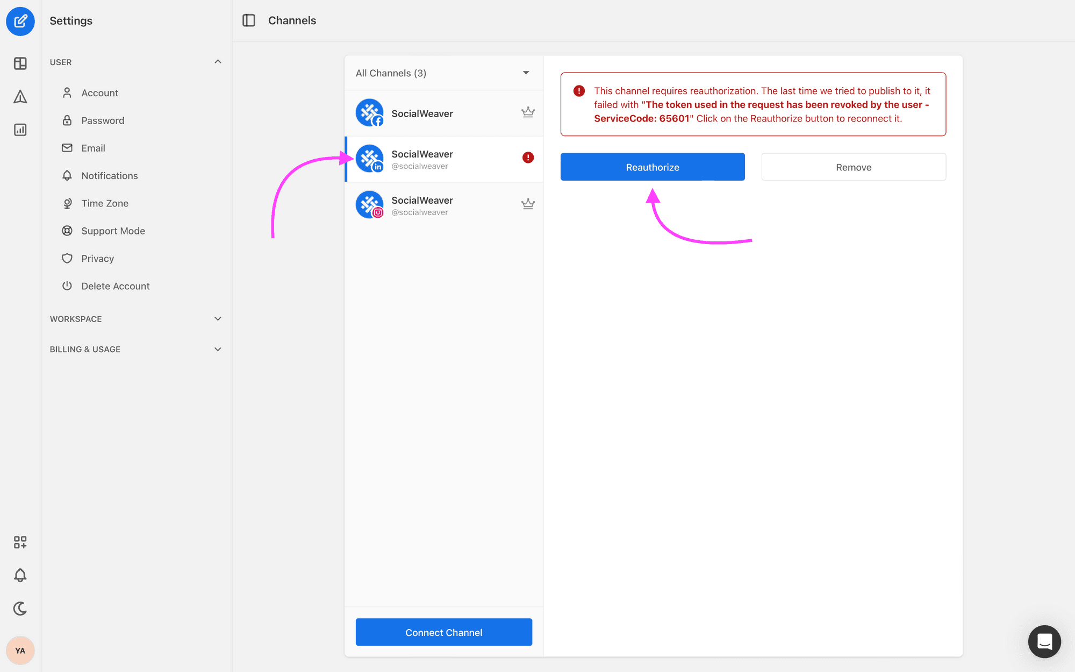Click the crown icon on the Instagram channel
Image resolution: width=1075 pixels, height=672 pixels.
pyautogui.click(x=528, y=204)
